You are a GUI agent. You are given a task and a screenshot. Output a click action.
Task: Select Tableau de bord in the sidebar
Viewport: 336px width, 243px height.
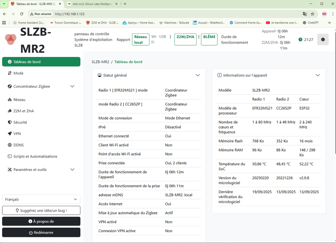[41, 62]
